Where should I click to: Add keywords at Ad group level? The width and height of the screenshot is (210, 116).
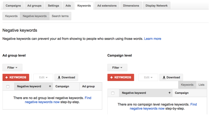(16, 77)
